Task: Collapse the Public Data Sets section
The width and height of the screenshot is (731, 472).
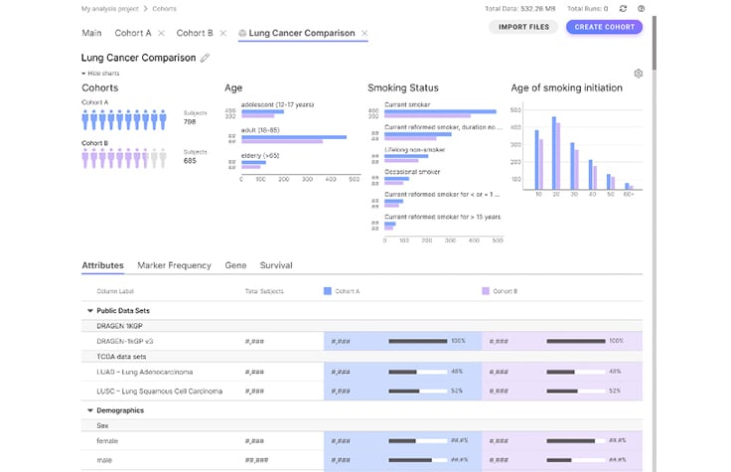Action: (x=90, y=311)
